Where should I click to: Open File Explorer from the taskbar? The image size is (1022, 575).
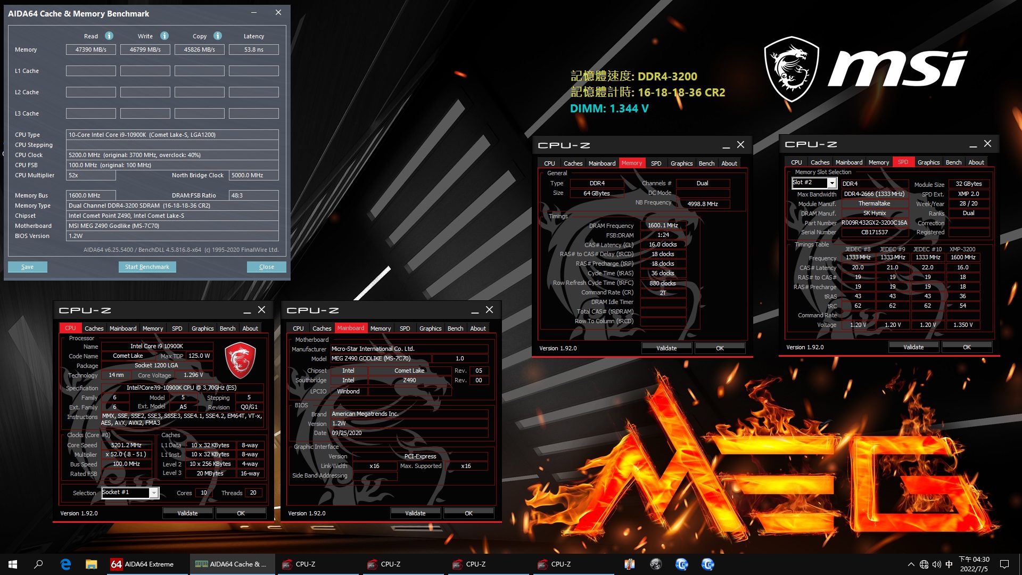(92, 564)
